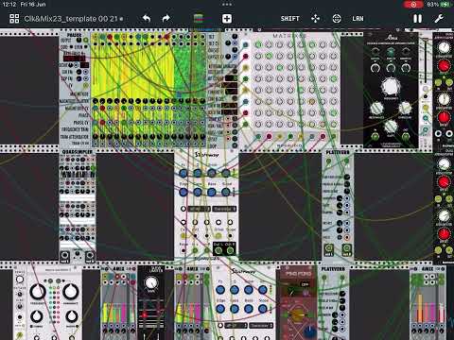
Task: Pause the audio engine
Action: click(x=417, y=19)
